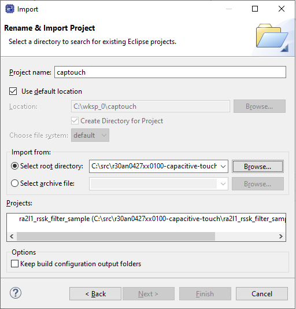Click Browse next to root directory
Image resolution: width=296 pixels, height=309 pixels.
[x=258, y=167]
